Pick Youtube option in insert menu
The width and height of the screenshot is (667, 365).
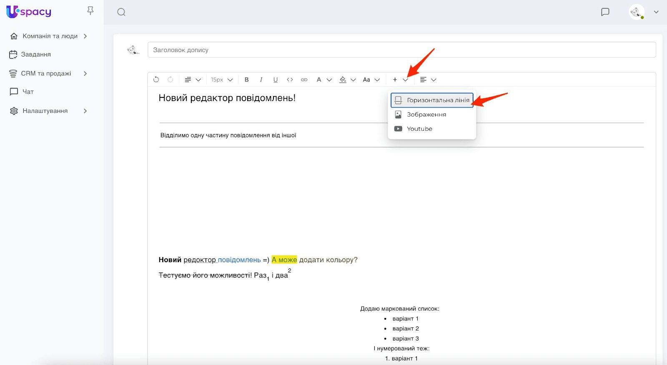[419, 129]
